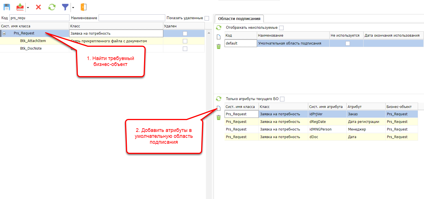Open dropdown arrow beside the filter icon

(x=73, y=7)
